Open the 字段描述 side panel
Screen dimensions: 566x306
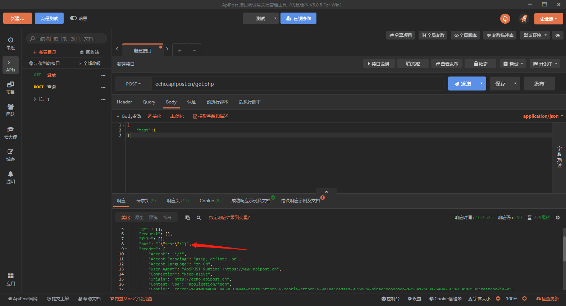tap(559, 157)
